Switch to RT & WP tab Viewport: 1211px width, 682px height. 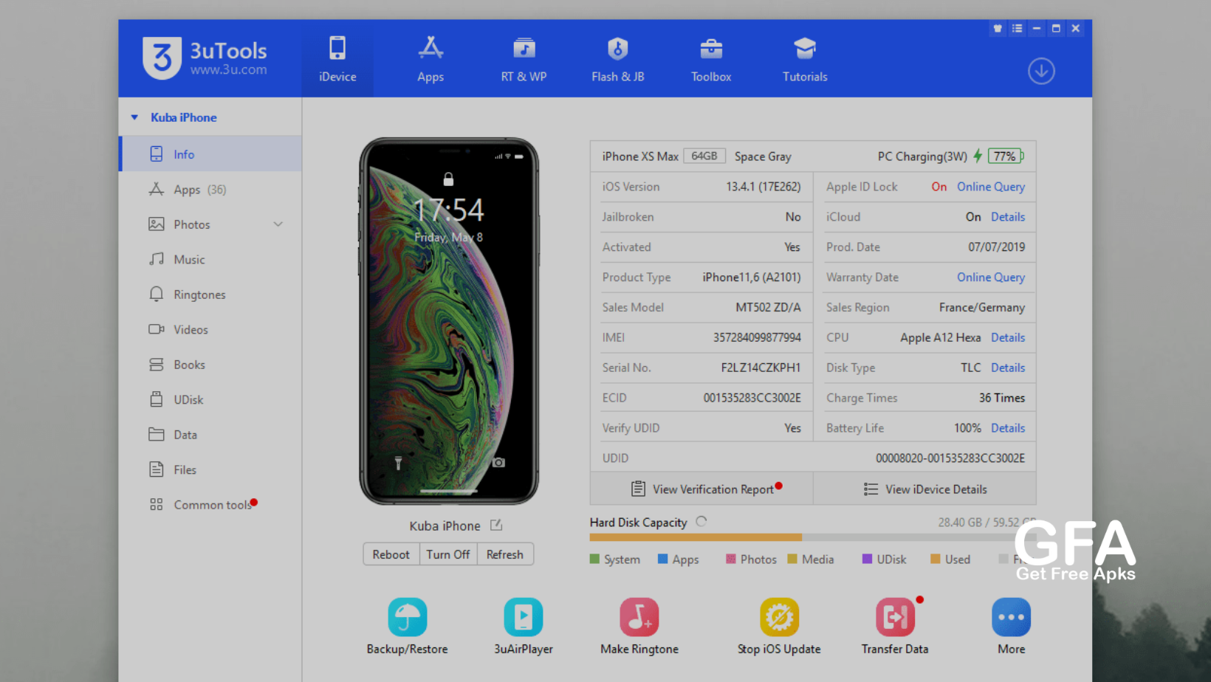coord(524,60)
